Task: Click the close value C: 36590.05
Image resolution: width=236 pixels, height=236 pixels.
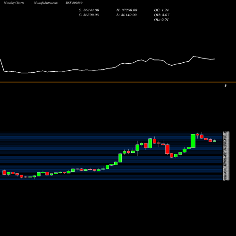Action: 89,15
